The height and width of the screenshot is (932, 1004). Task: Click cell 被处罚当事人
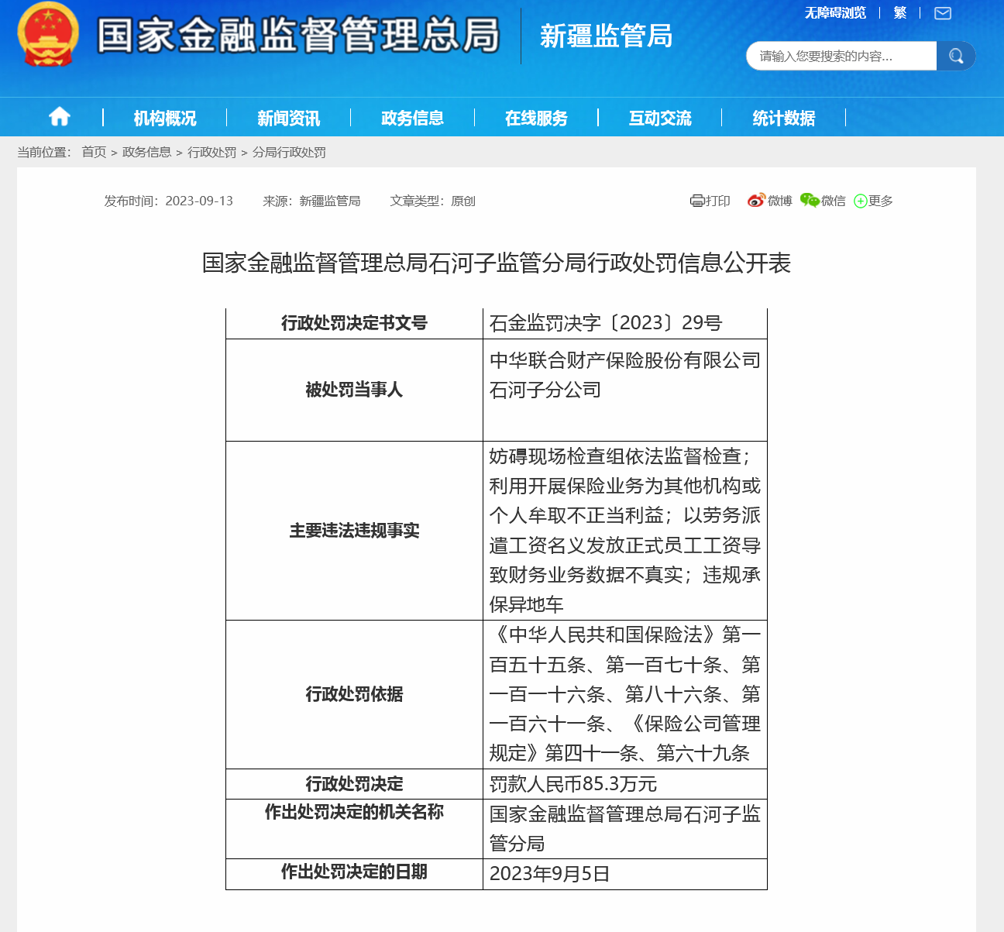tap(354, 390)
